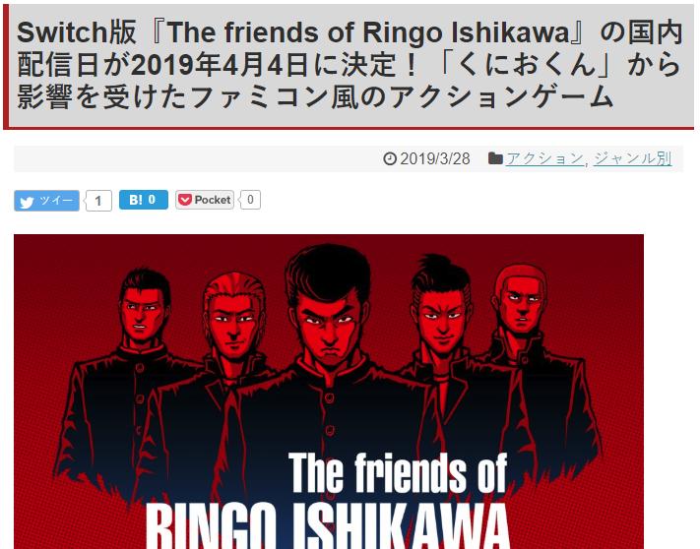Open the Ringo Ishikawa cover art image
The width and height of the screenshot is (700, 549).
[x=329, y=392]
